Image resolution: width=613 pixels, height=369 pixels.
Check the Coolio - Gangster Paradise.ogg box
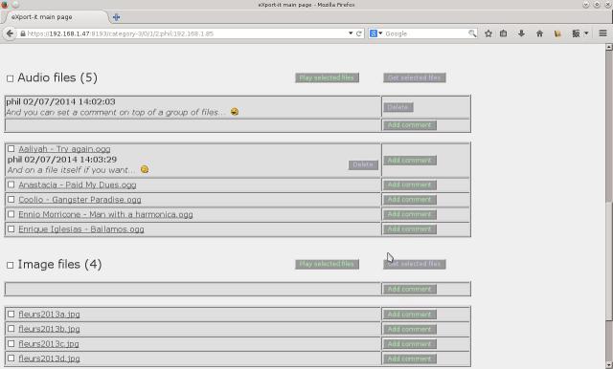coord(11,200)
